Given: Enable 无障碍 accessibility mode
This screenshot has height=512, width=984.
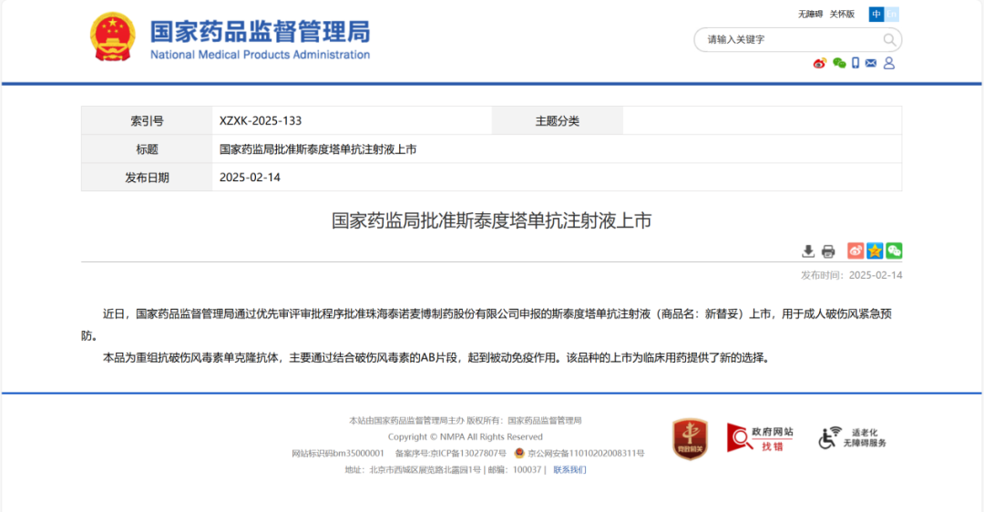Looking at the screenshot, I should (x=810, y=14).
